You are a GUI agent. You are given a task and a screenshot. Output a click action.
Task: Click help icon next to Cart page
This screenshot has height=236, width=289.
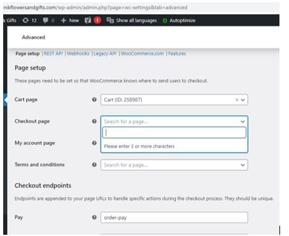pos(94,99)
